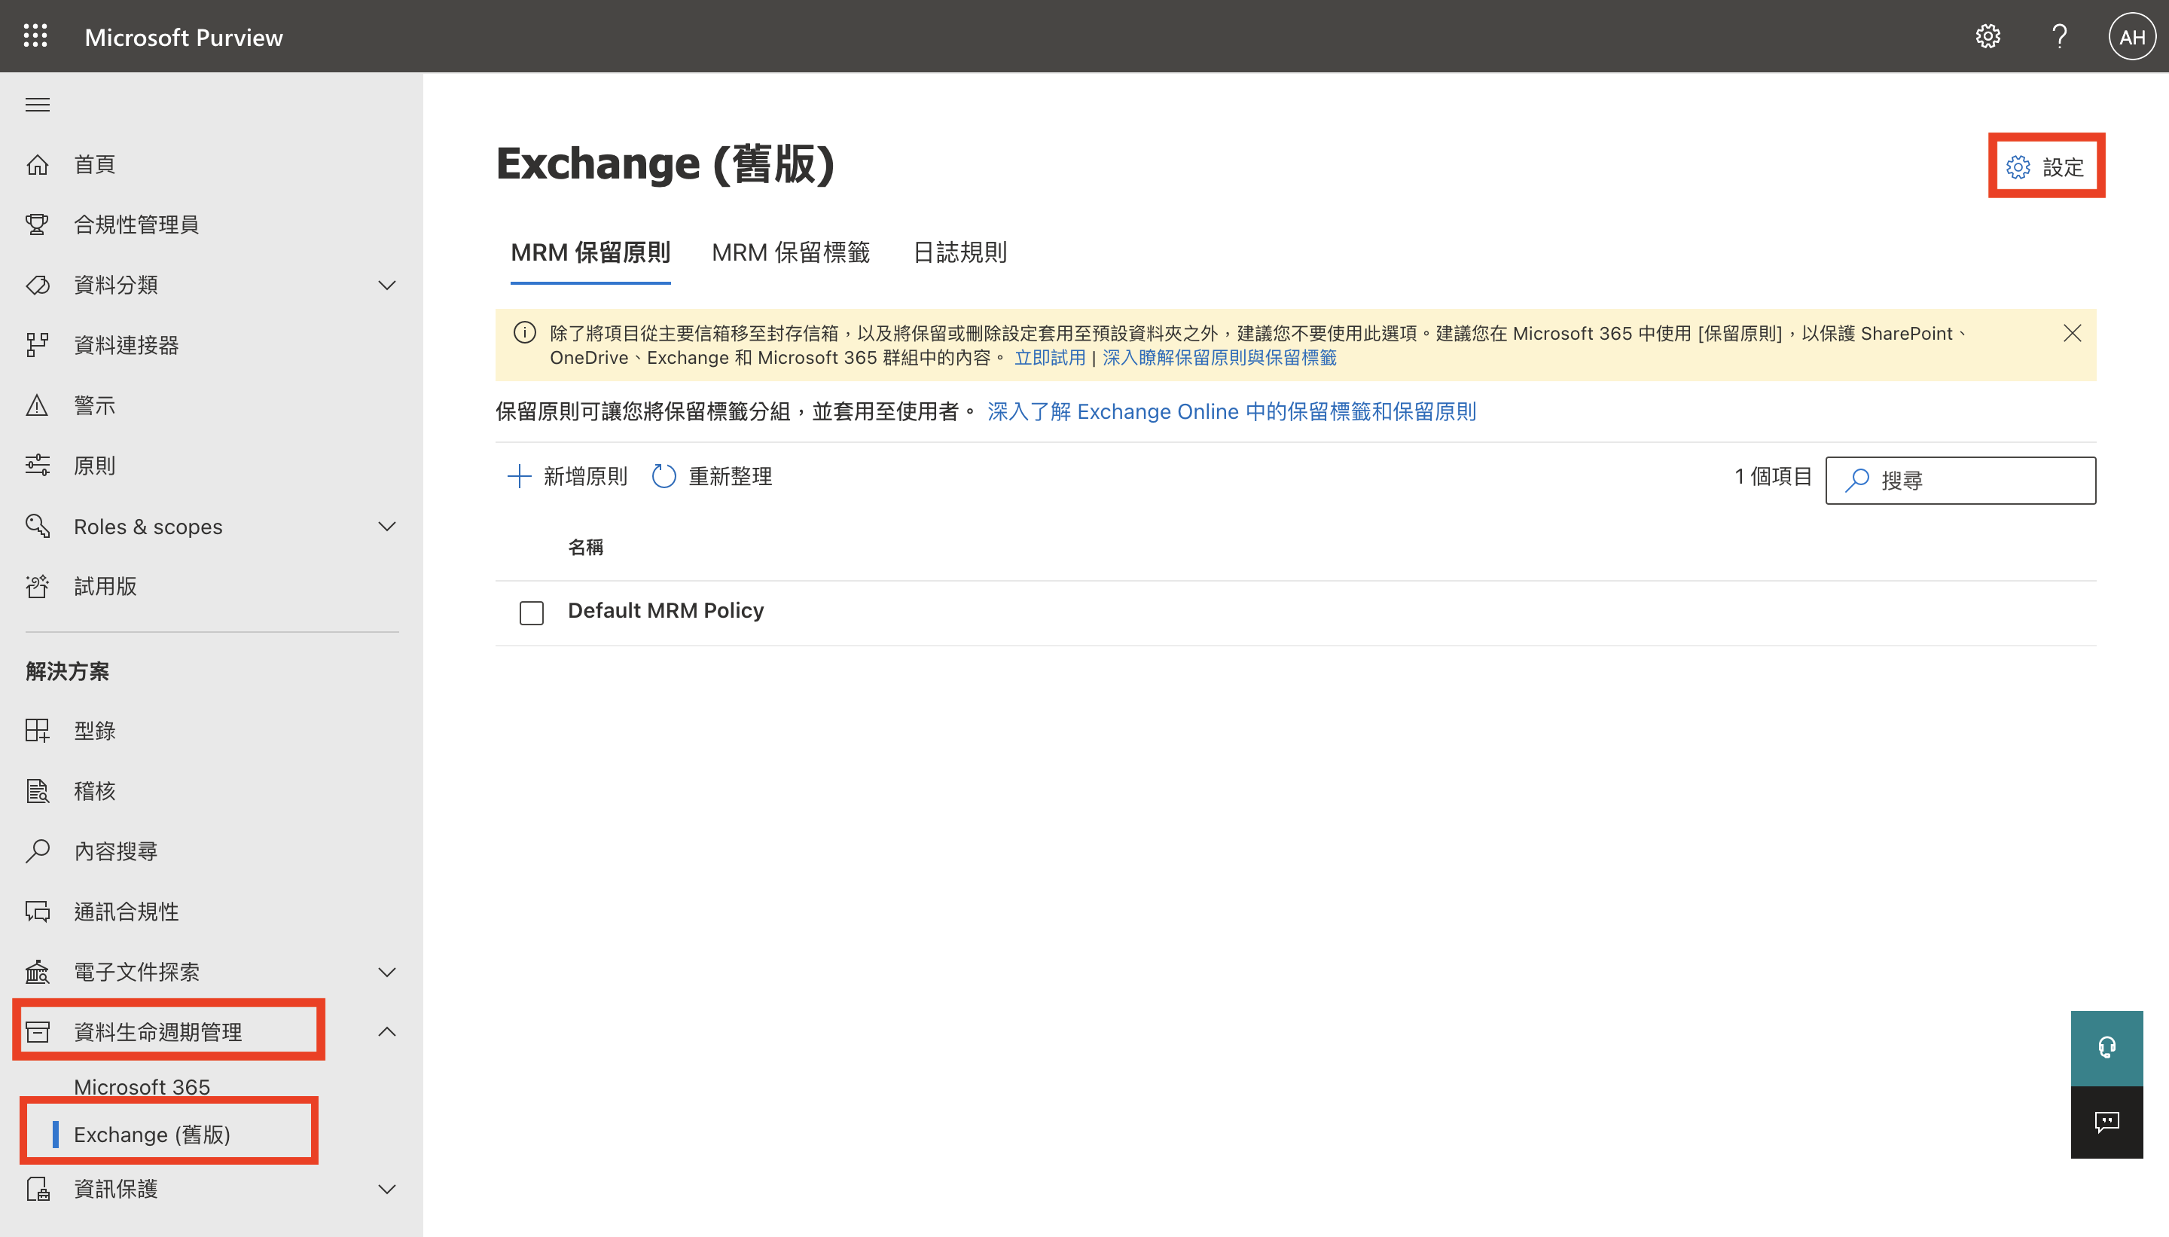Open 資訊保護 lock document icon

point(38,1189)
